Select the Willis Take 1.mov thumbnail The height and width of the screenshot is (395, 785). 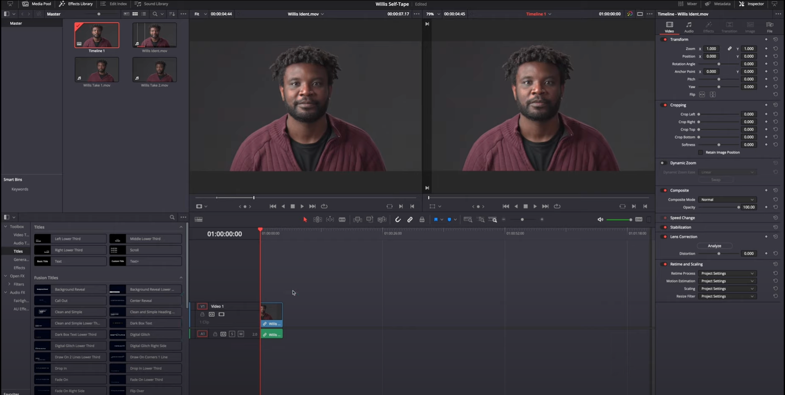tap(97, 70)
